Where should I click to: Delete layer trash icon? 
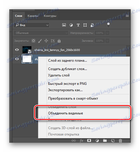point(120,140)
